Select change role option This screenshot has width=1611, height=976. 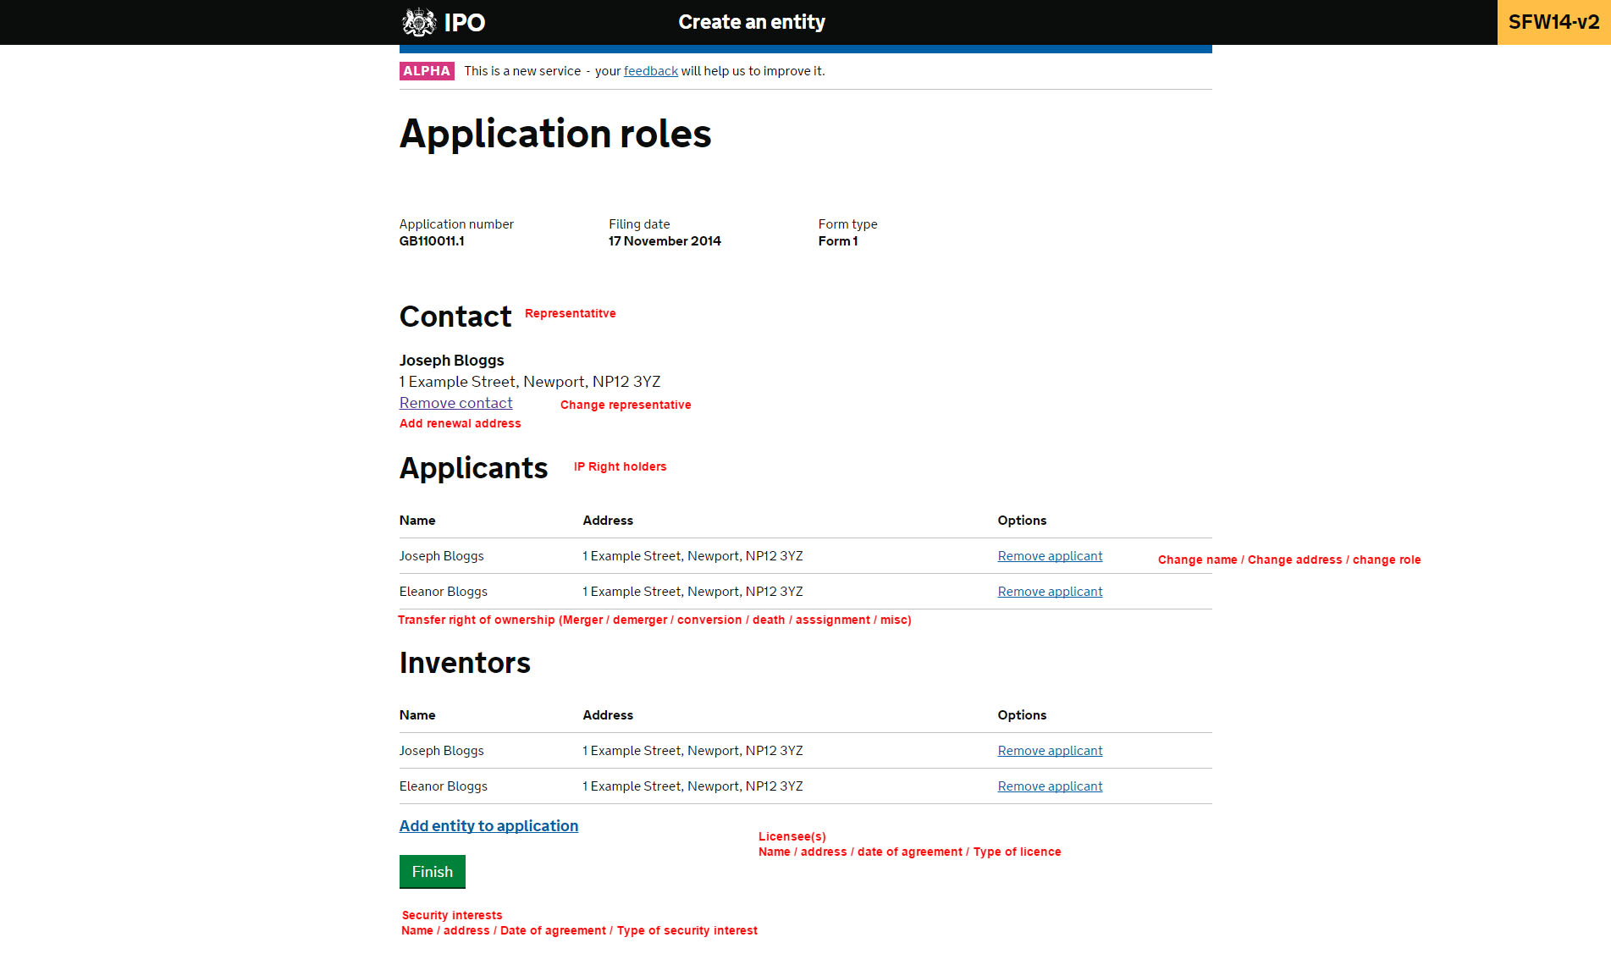click(x=1387, y=560)
